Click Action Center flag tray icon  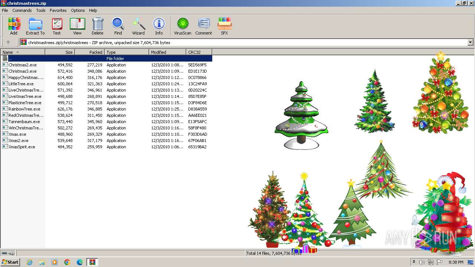[x=439, y=262]
